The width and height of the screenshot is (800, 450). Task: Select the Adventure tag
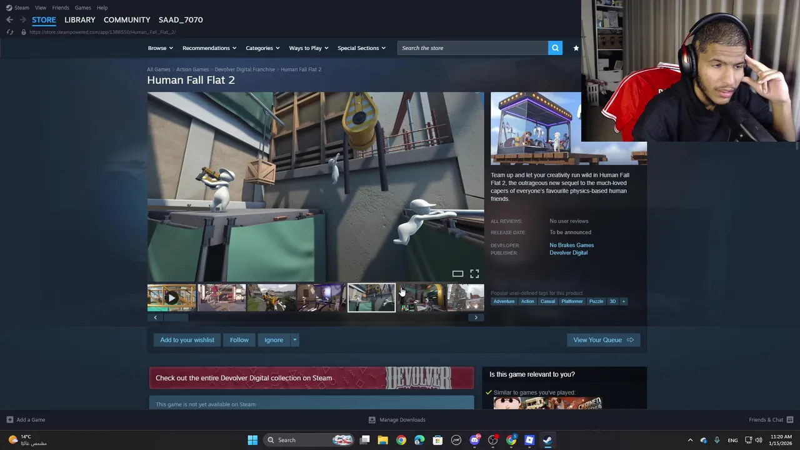pyautogui.click(x=504, y=301)
